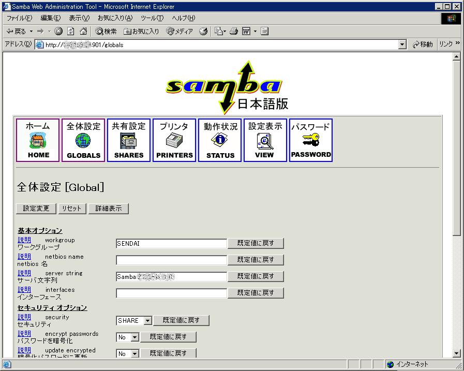
Task: Open the ファイル(F) menu
Action: point(19,18)
